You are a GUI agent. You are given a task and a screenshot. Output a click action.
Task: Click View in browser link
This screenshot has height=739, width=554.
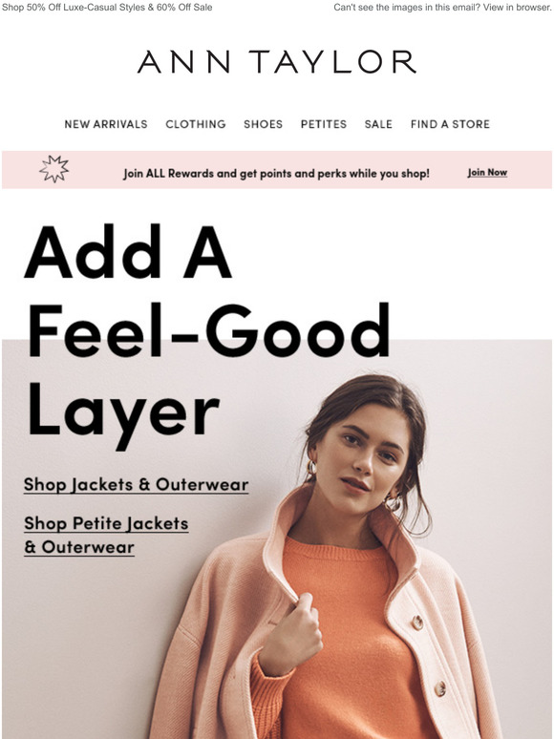(x=522, y=7)
